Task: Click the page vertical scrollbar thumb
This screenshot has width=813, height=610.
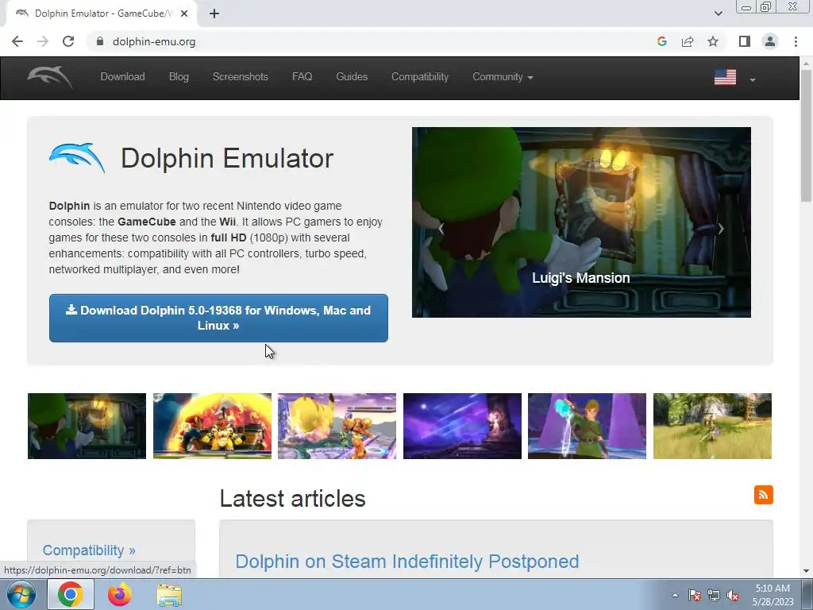Action: click(807, 135)
